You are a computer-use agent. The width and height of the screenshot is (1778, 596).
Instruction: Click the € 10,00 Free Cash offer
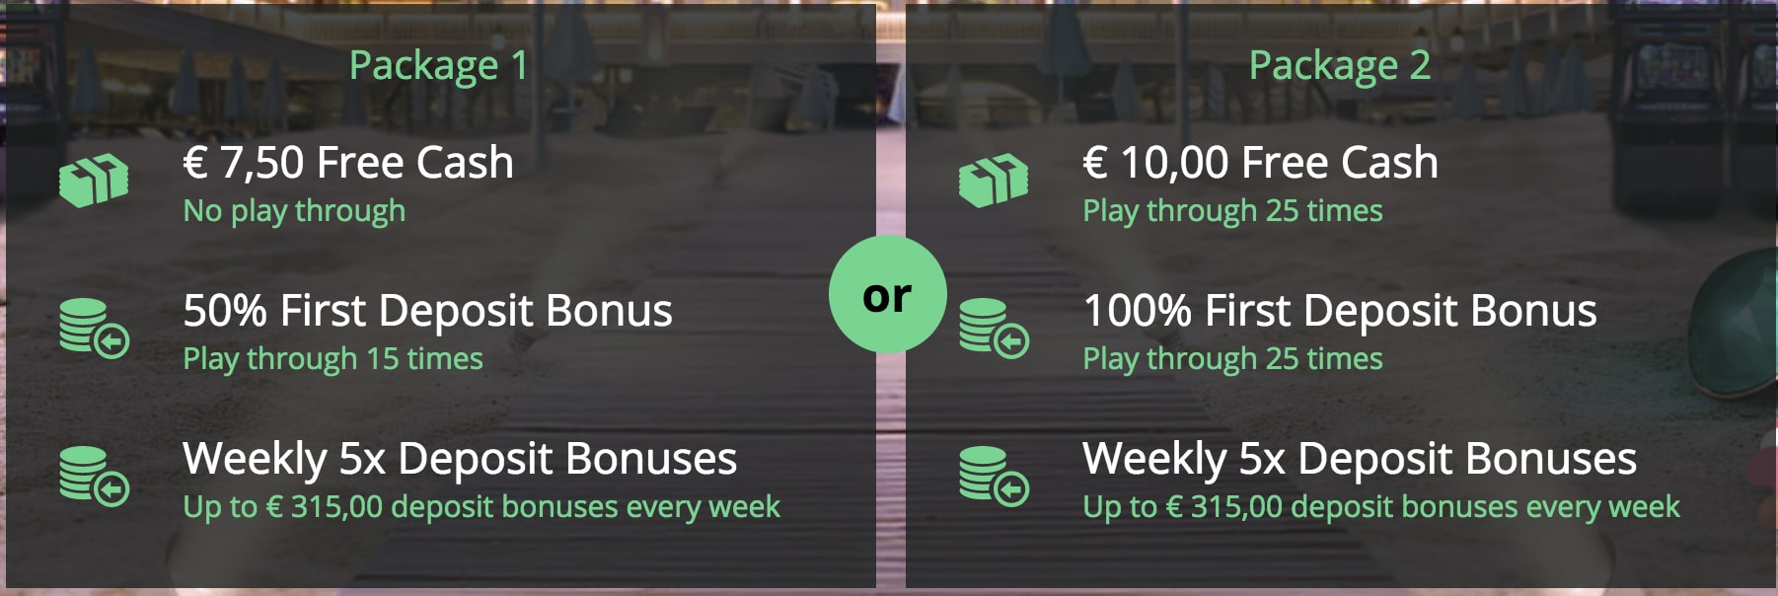point(1260,162)
